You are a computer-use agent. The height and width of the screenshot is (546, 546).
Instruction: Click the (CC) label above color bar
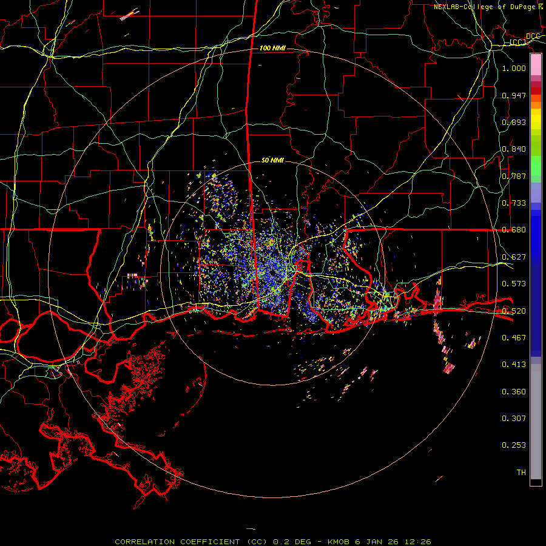click(x=518, y=42)
